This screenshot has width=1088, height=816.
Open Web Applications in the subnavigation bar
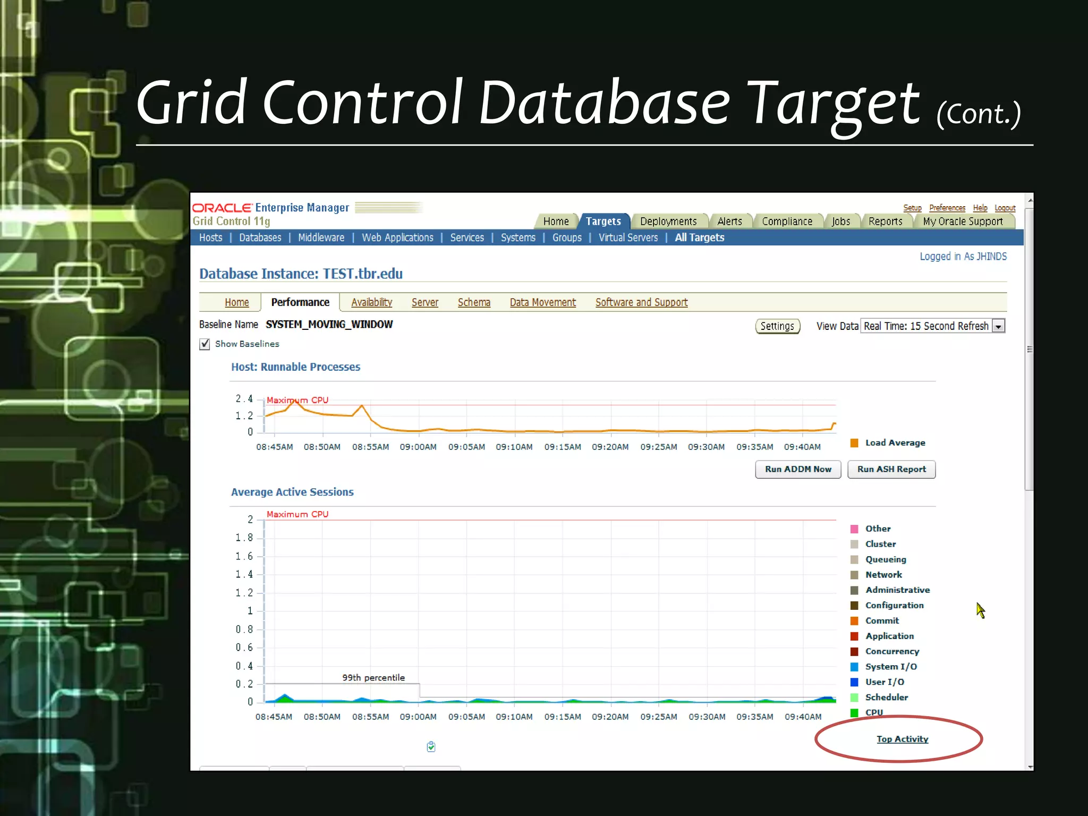(x=397, y=237)
